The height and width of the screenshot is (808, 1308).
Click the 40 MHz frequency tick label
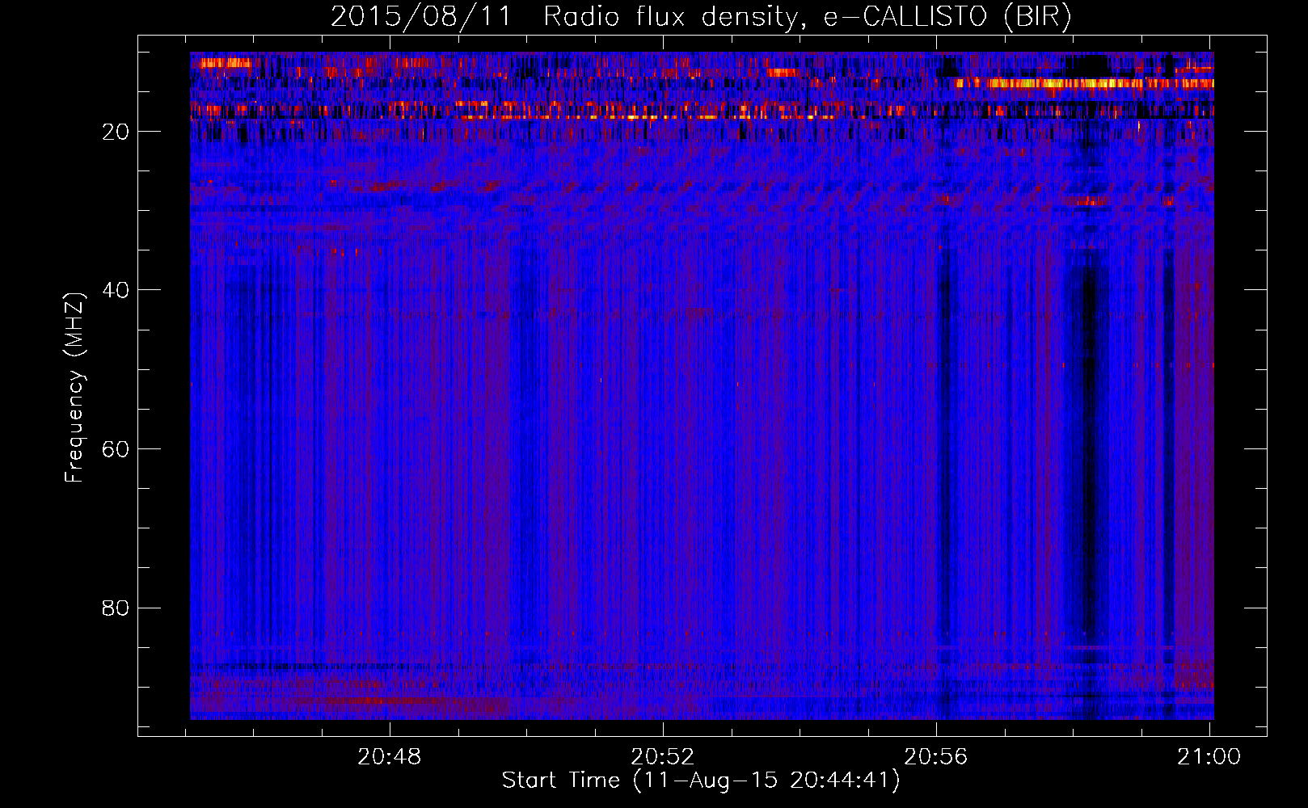pyautogui.click(x=116, y=290)
